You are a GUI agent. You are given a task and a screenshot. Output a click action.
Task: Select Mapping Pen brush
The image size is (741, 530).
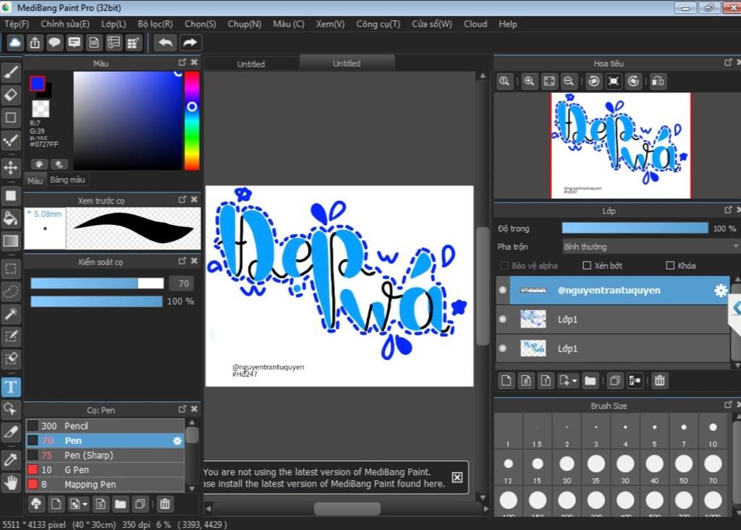pos(105,484)
